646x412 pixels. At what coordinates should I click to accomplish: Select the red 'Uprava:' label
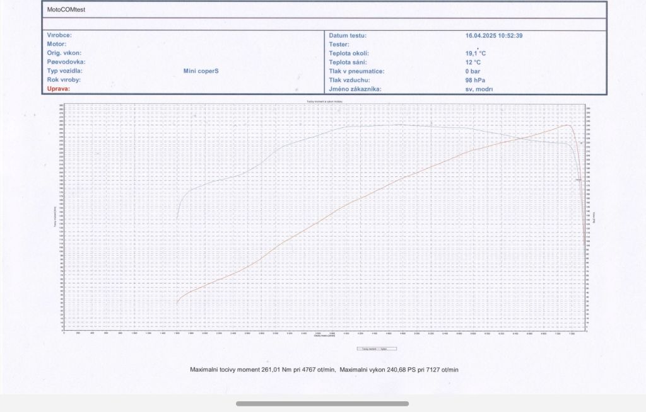(x=59, y=89)
